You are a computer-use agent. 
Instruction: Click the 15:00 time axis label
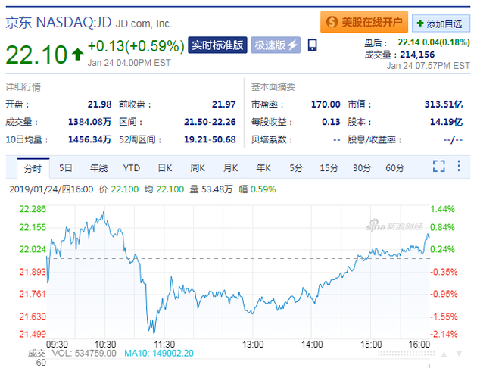[x=371, y=345]
